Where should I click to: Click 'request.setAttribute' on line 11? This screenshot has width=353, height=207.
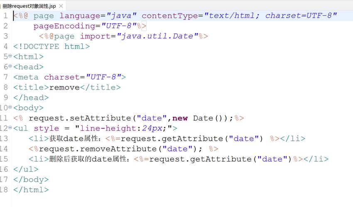(x=80, y=118)
